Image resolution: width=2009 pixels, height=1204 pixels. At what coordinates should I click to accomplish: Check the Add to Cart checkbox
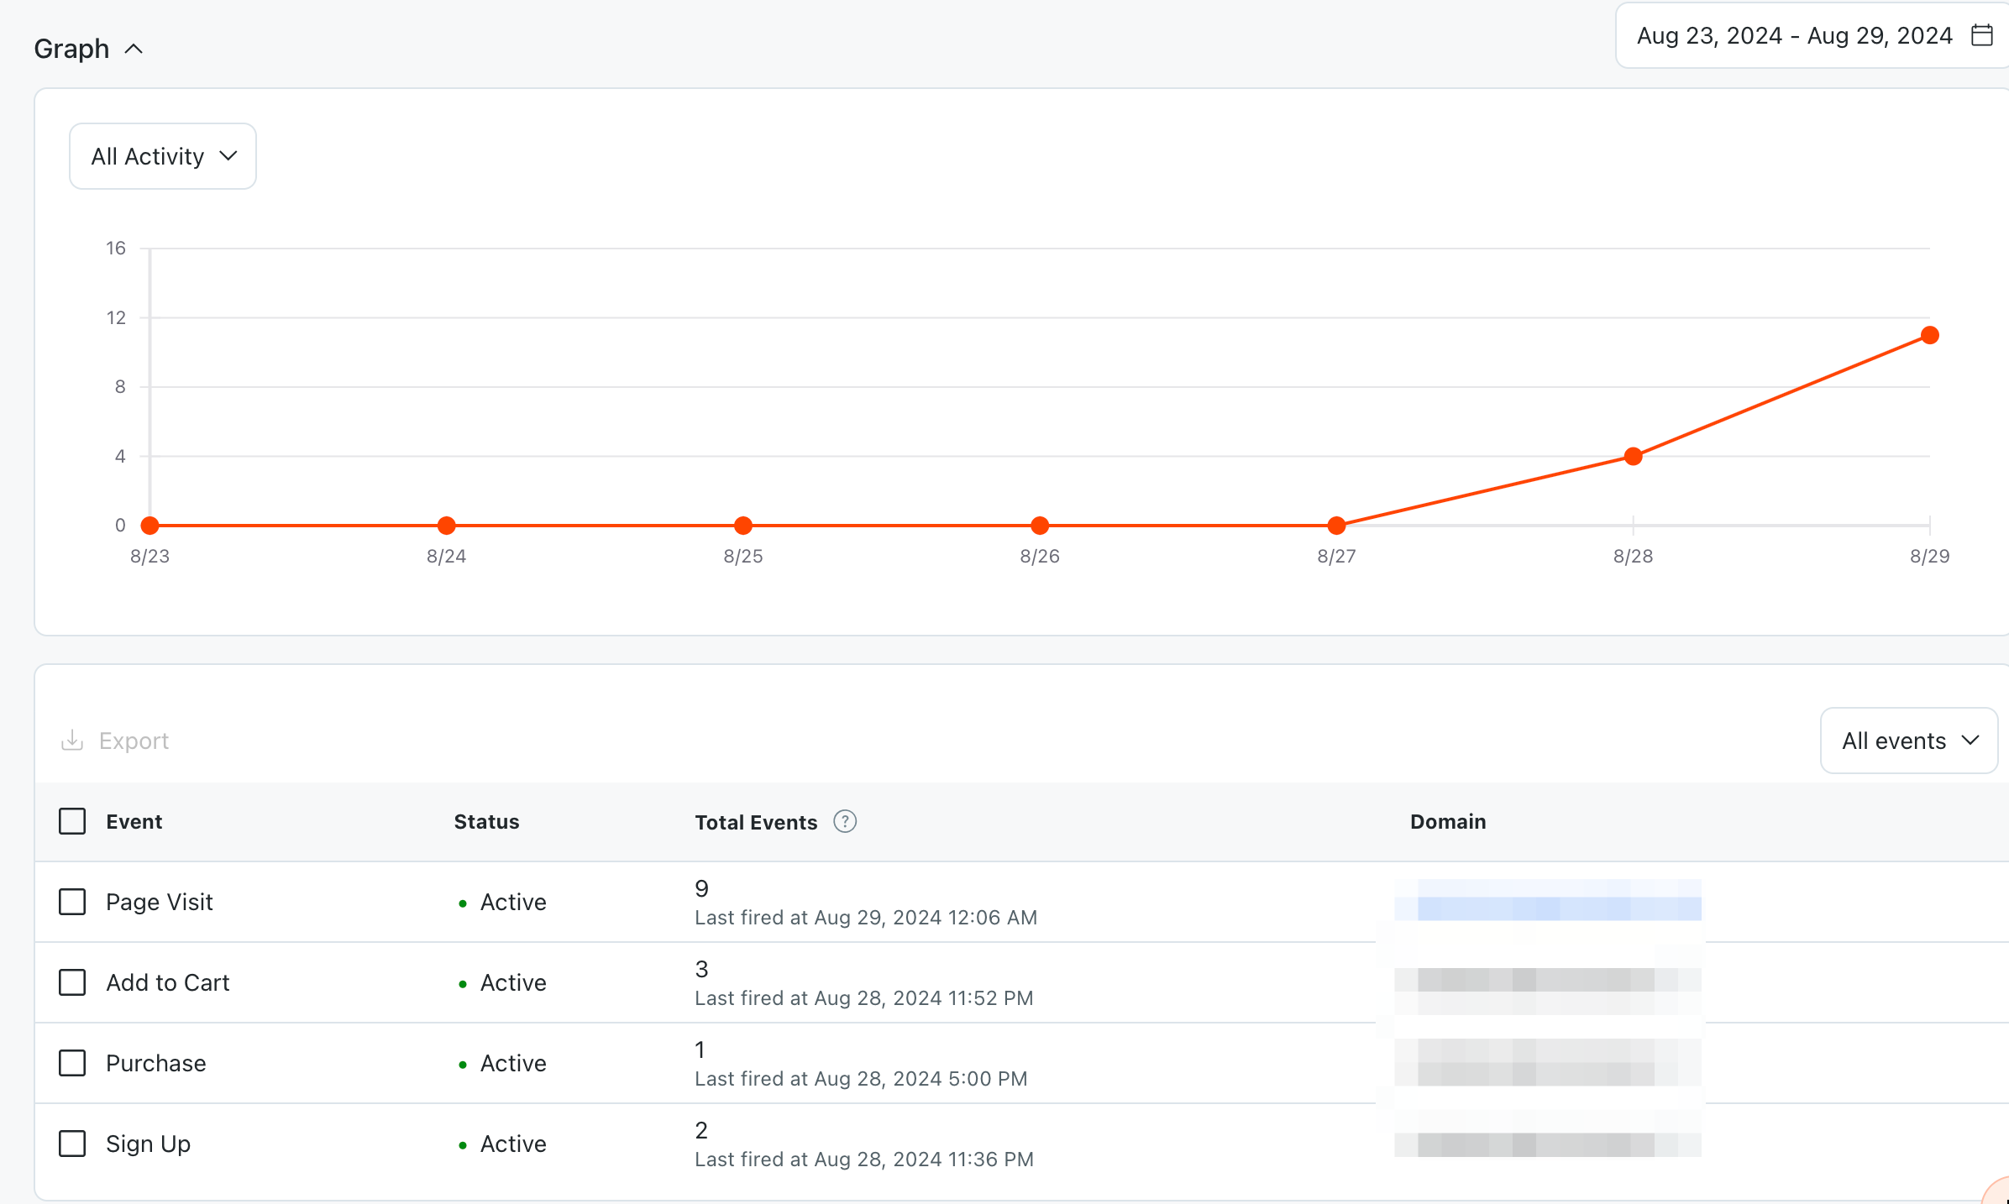coord(72,982)
